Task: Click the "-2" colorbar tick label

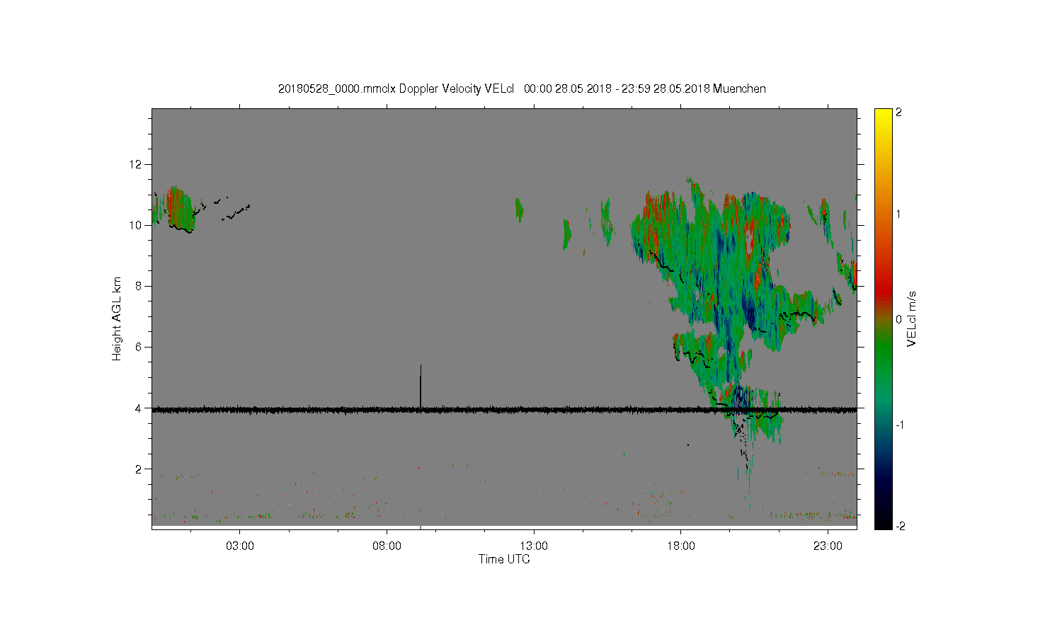Action: click(x=899, y=526)
